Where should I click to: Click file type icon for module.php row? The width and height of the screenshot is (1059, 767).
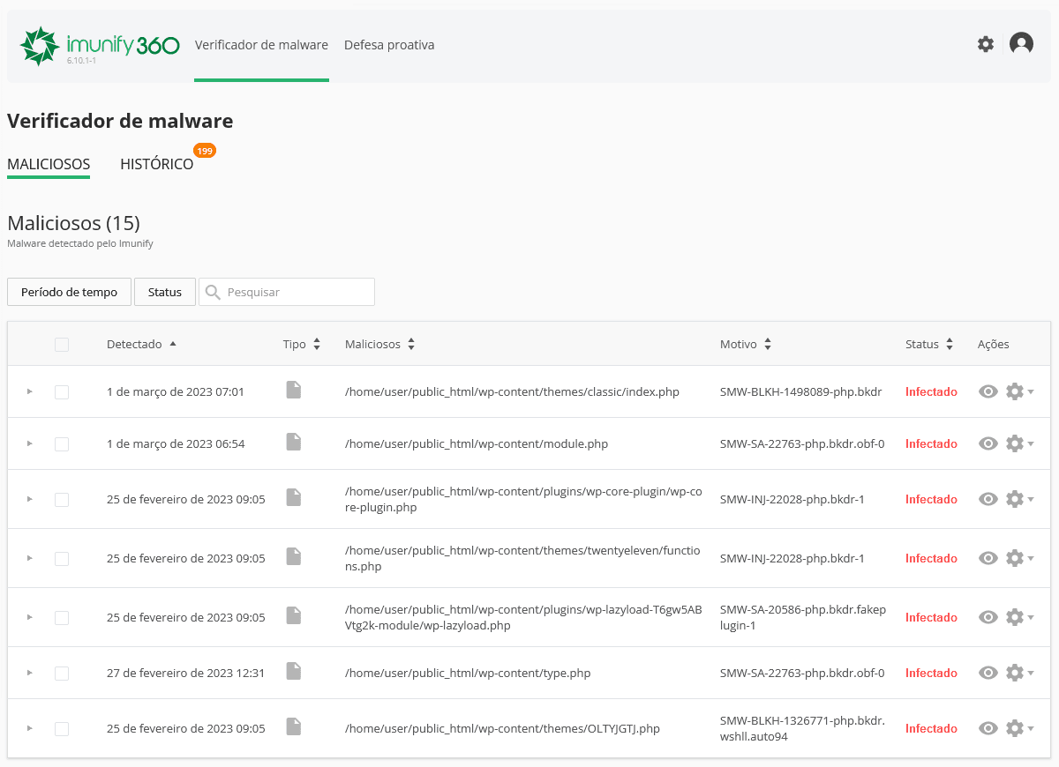point(293,442)
